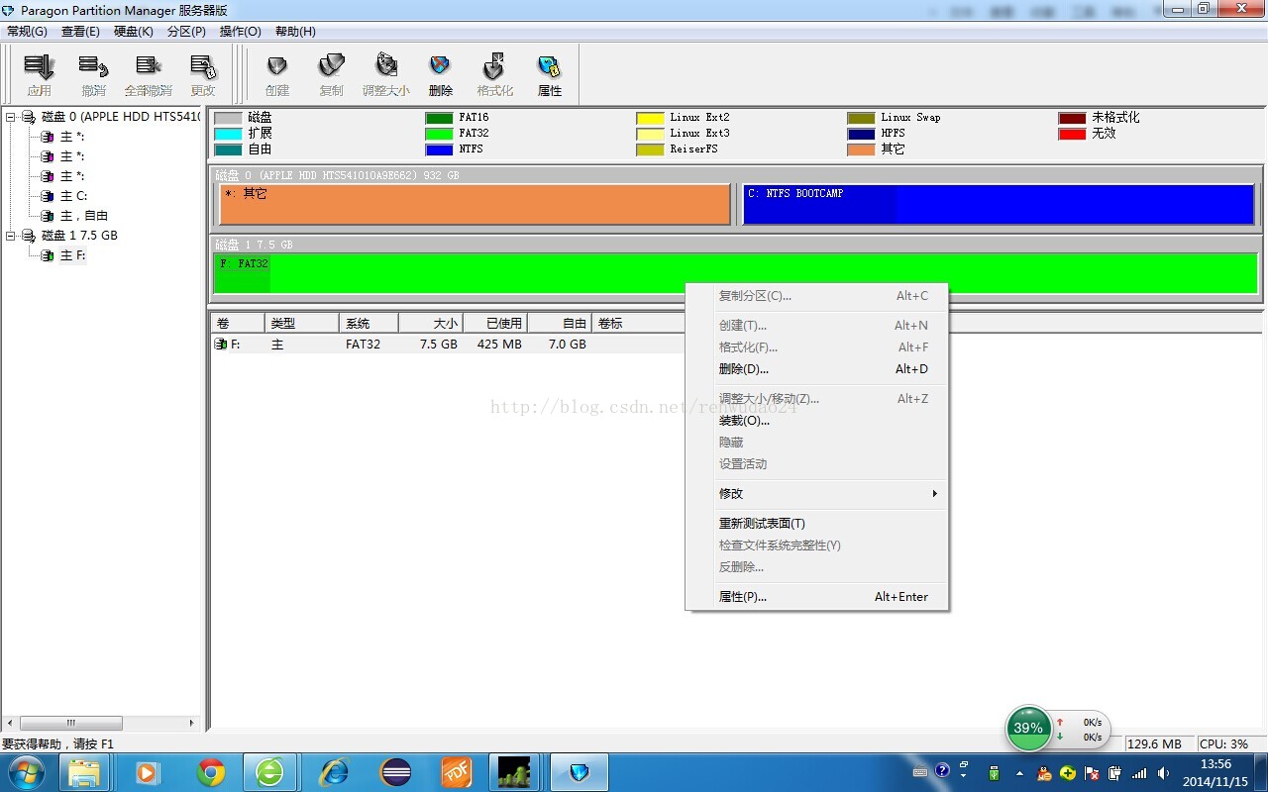
Task: Click the green 39% floating memory widget
Action: tap(1028, 729)
